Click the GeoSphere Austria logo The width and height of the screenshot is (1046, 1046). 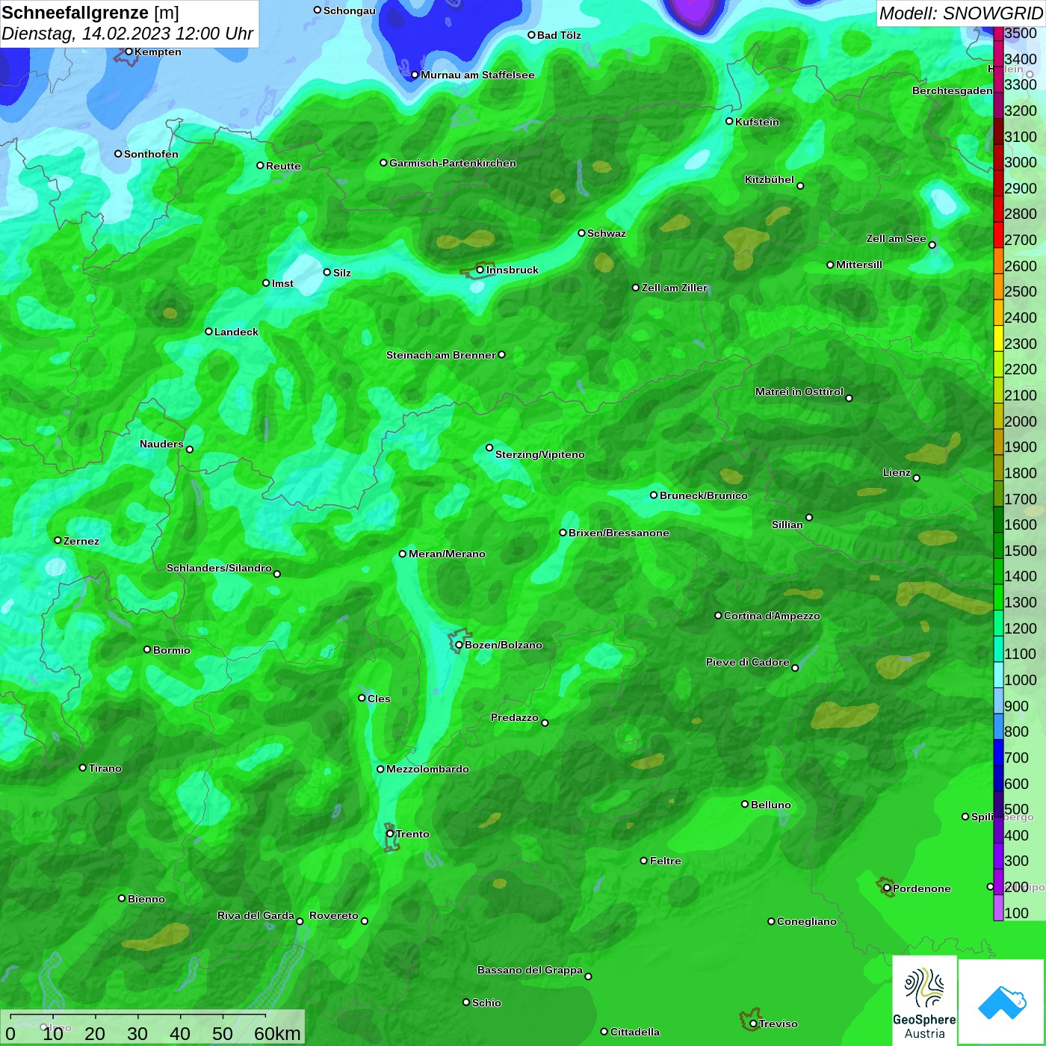(x=924, y=1000)
